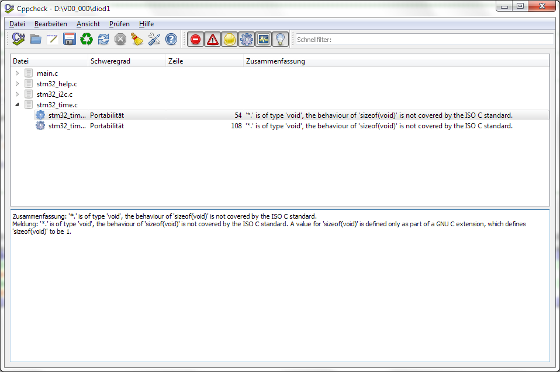The image size is (560, 372).
Task: Click the stm32_i2c.c document icon
Action: (x=29, y=94)
